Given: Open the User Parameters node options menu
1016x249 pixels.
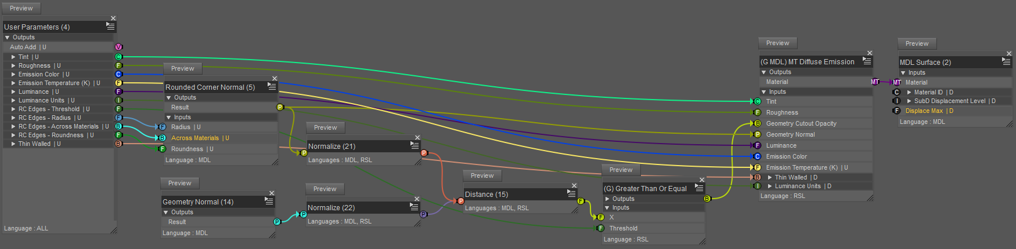Looking at the screenshot, I should coord(110,26).
